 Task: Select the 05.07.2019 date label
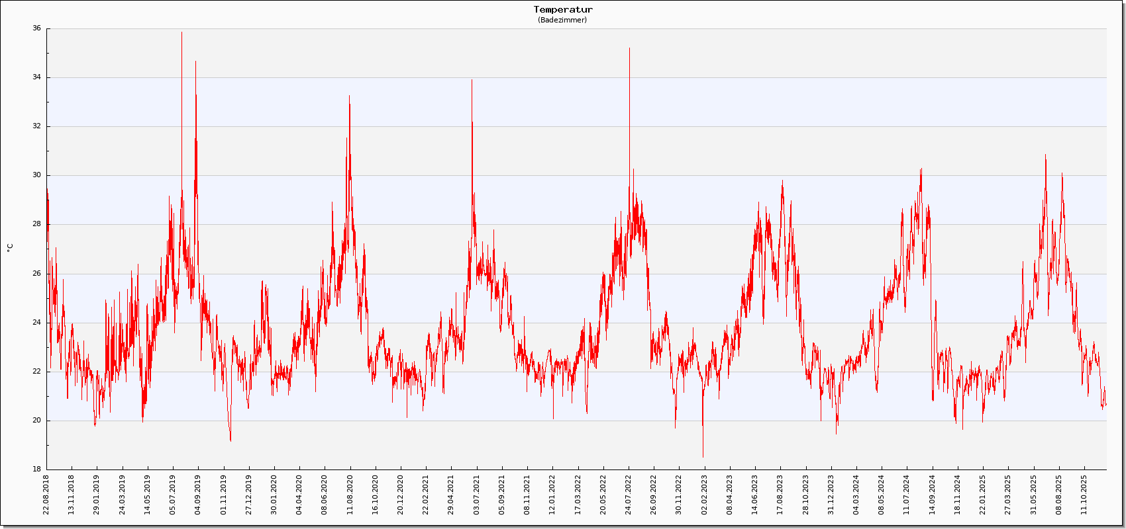[173, 494]
